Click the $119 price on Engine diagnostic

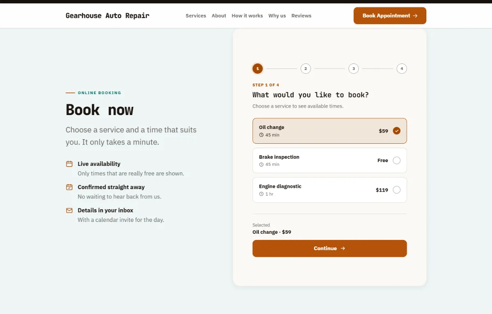pos(382,190)
